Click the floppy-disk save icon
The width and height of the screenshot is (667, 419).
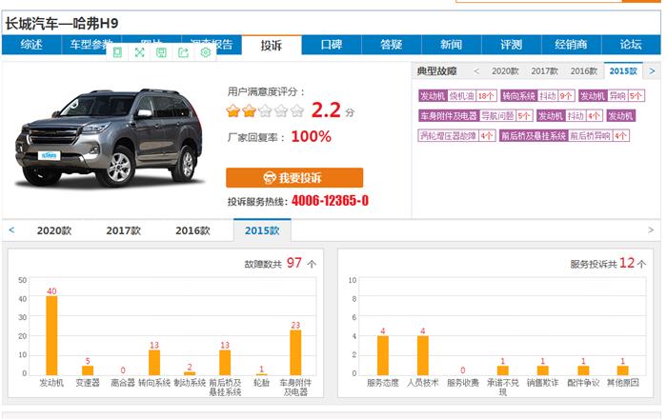[161, 52]
